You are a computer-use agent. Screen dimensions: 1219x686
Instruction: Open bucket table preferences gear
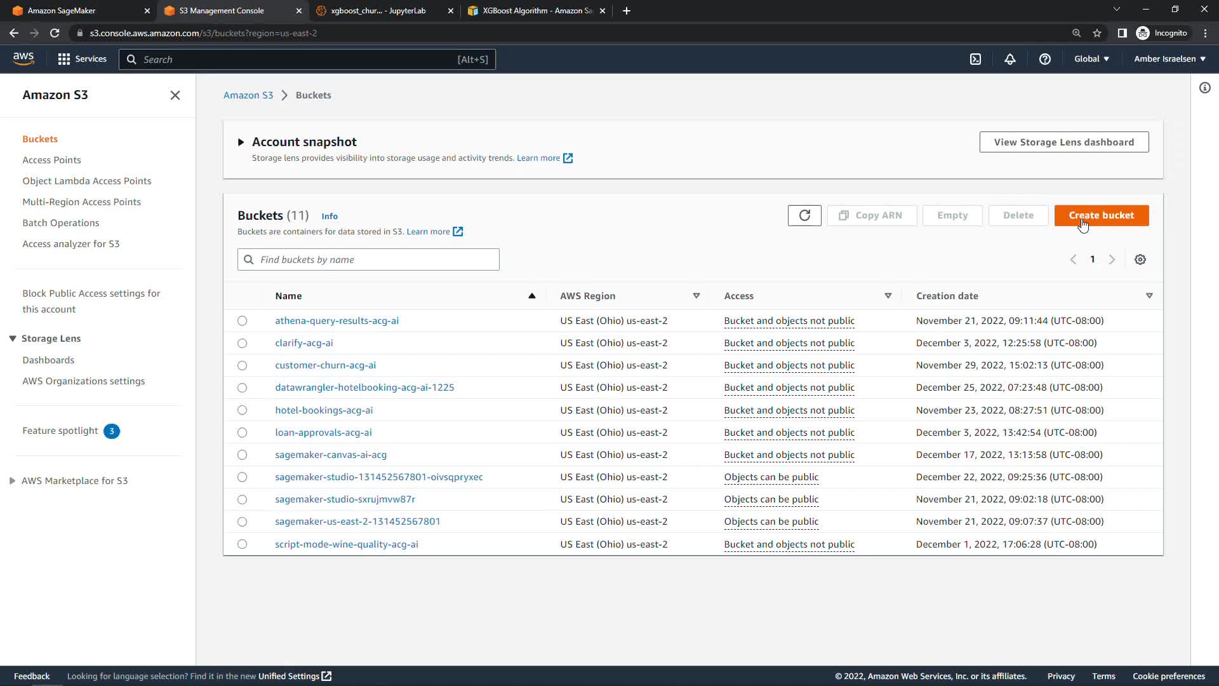1140,260
